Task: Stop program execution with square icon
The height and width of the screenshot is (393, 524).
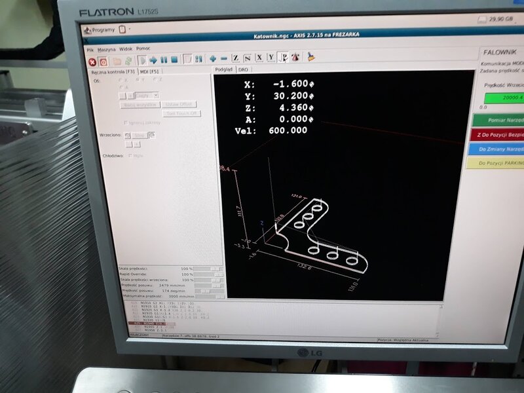Action: coord(174,60)
